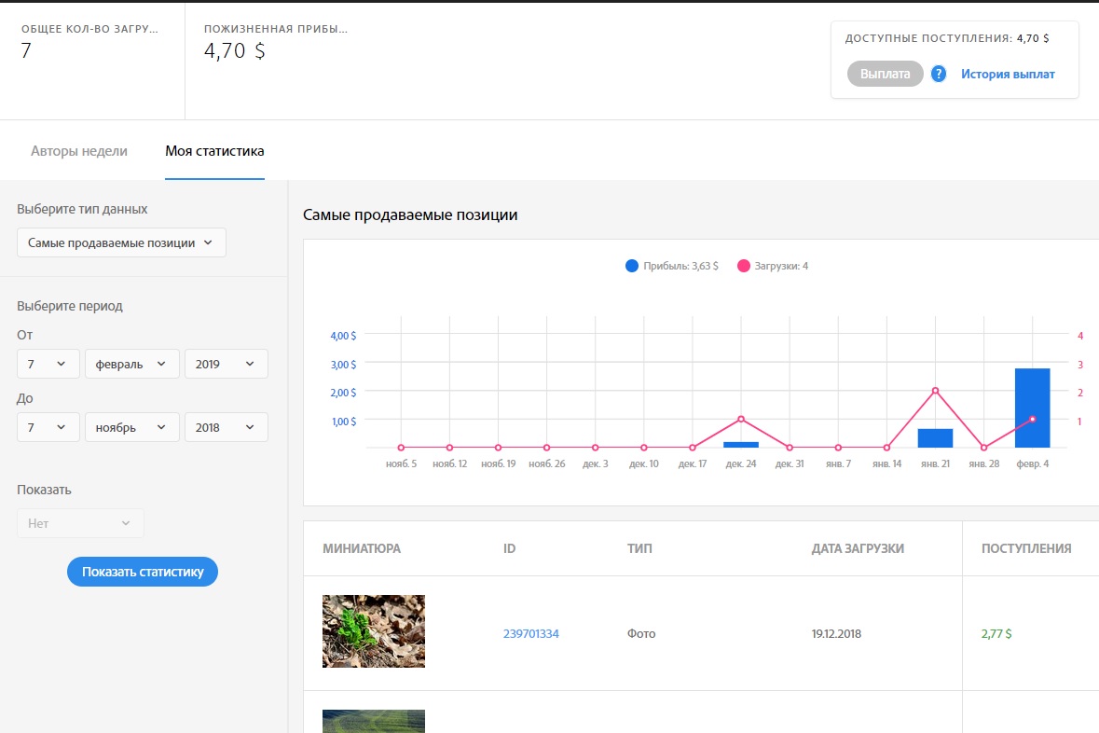The width and height of the screenshot is (1099, 733).
Task: Sort by the Дата загрузки column header
Action: 858,548
